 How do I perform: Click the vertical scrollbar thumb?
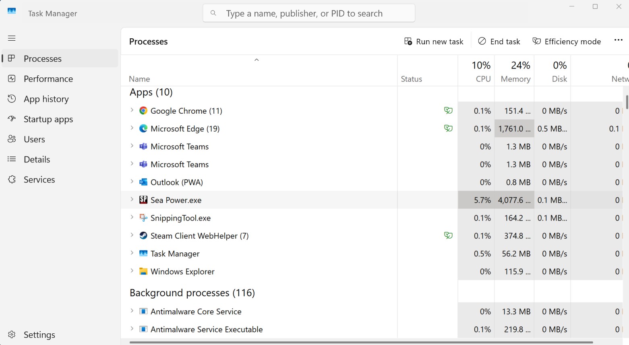coord(627,102)
